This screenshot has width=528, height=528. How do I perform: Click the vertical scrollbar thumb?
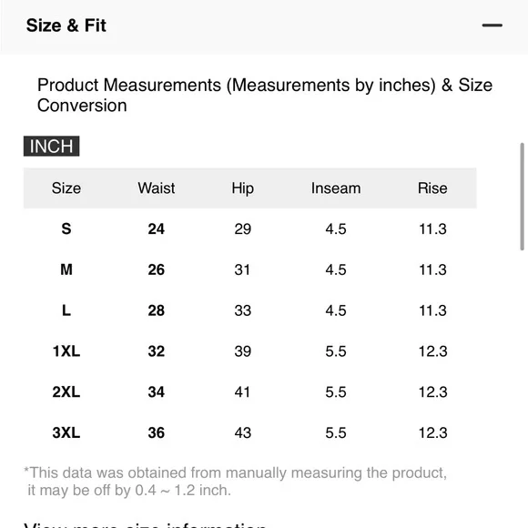click(x=522, y=197)
